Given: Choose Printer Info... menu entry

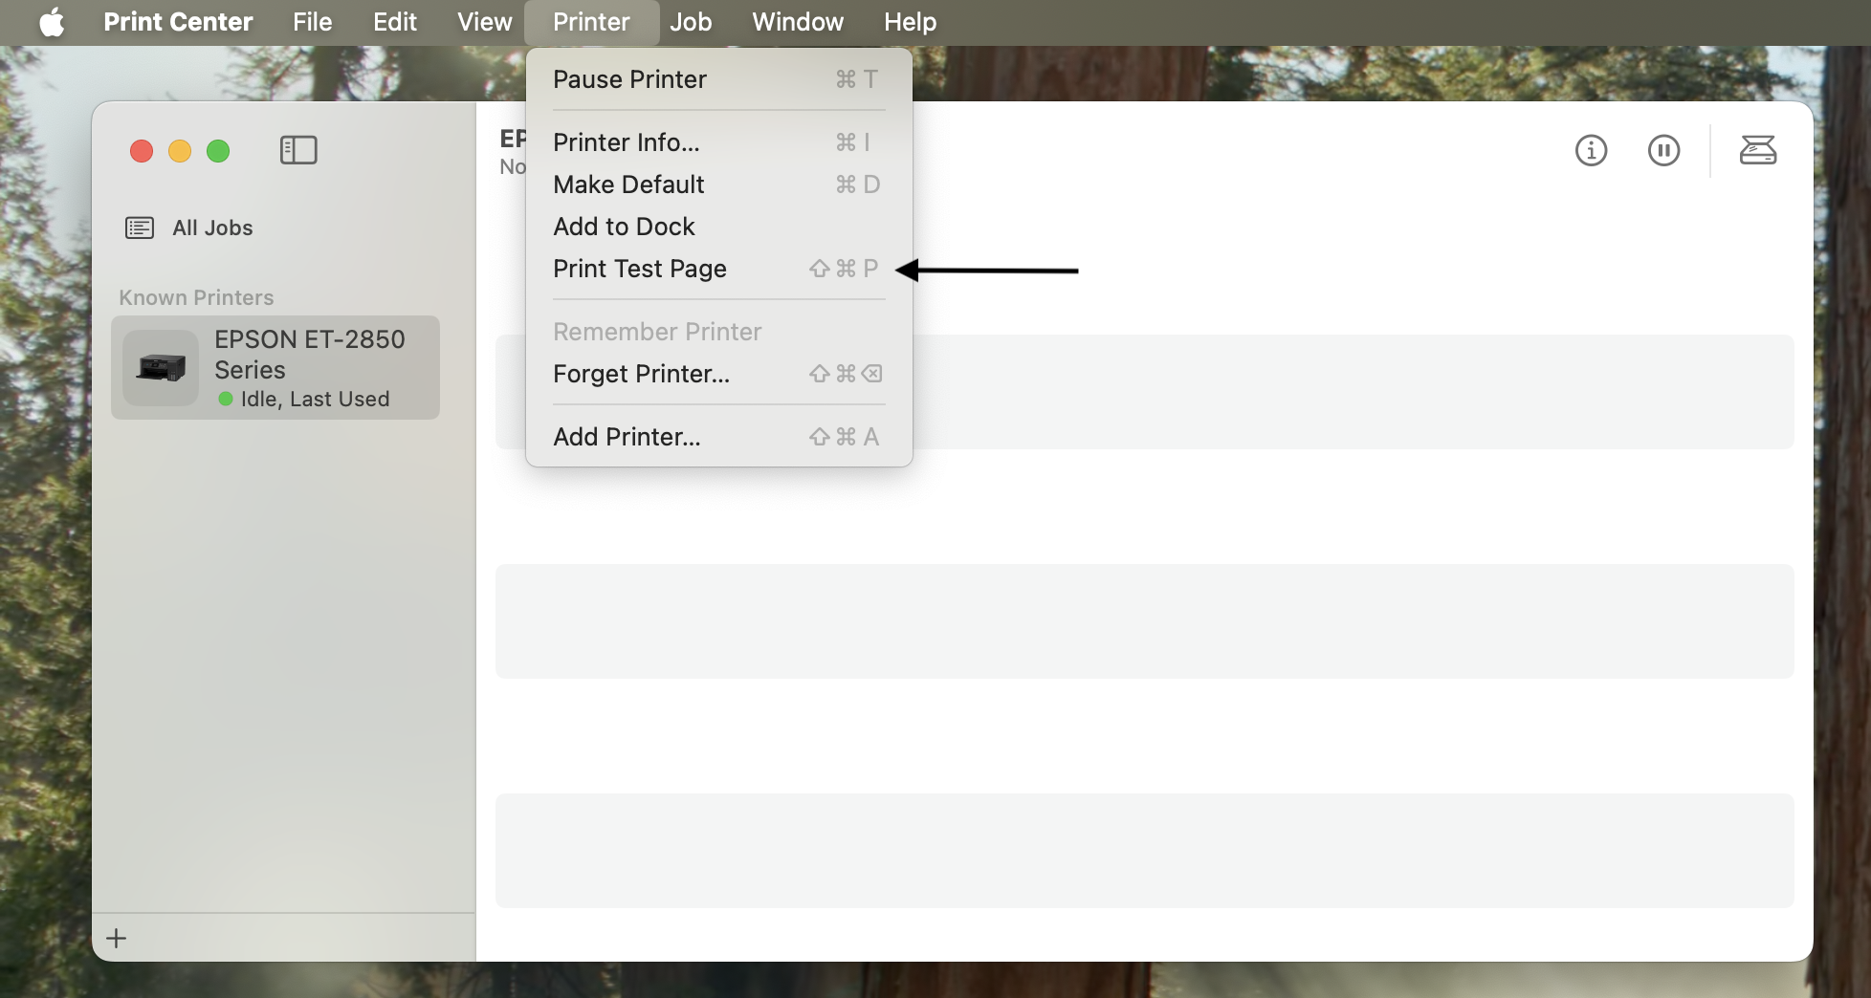Looking at the screenshot, I should click(719, 142).
